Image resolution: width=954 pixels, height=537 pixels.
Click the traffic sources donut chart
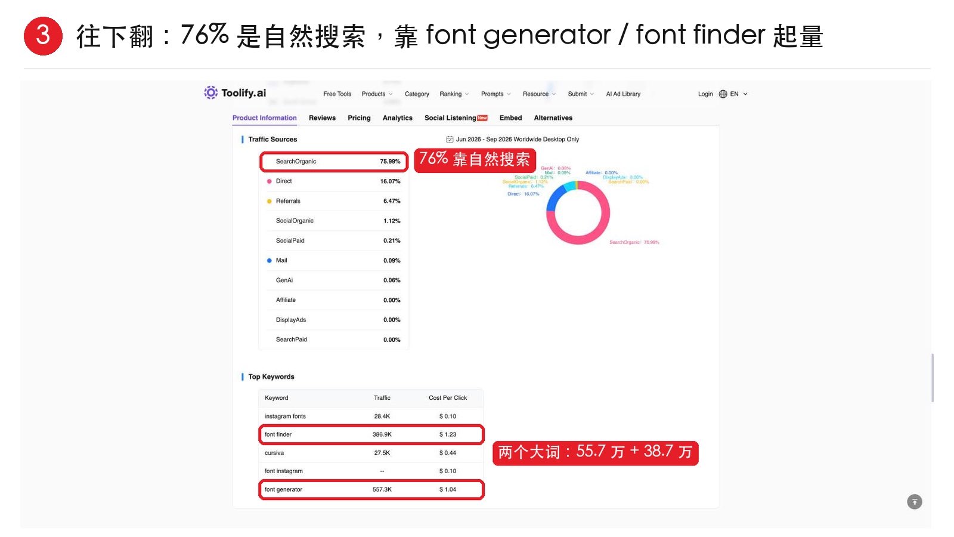coord(578,212)
